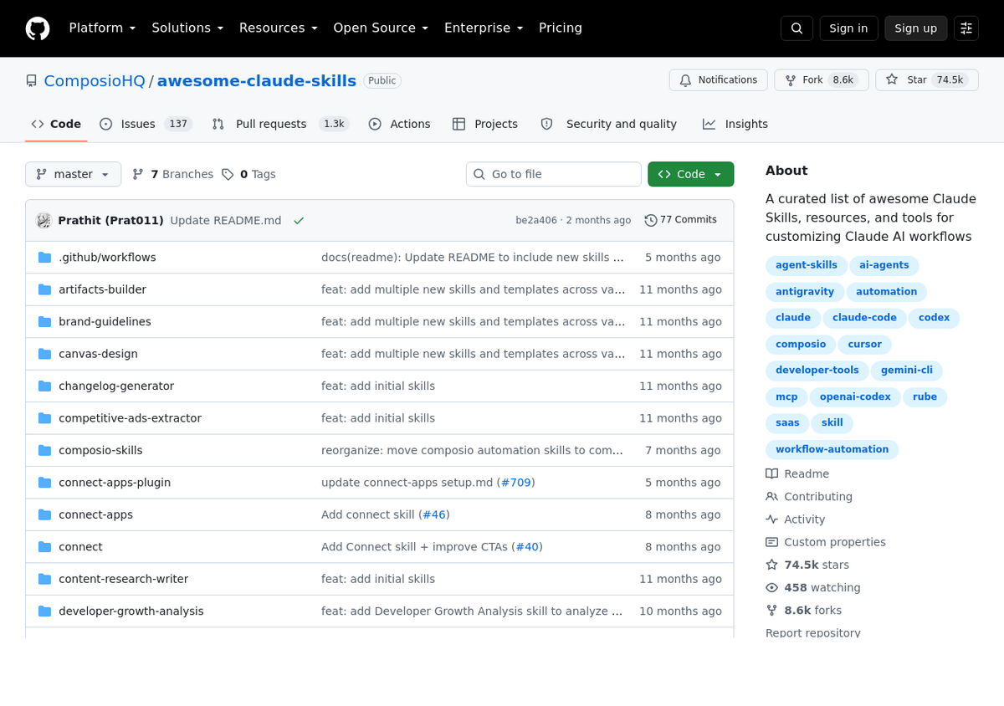The height and width of the screenshot is (706, 1004).
Task: Click the search magnifier icon button
Action: [x=797, y=28]
